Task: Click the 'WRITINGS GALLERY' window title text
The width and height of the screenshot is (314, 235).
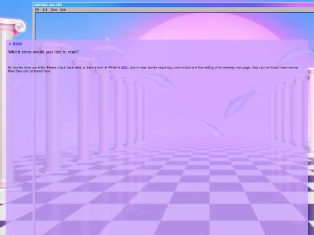Action: tap(48, 5)
